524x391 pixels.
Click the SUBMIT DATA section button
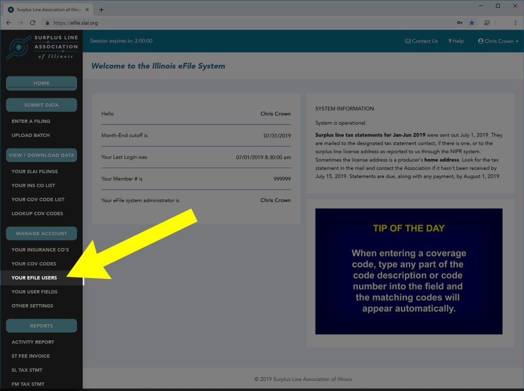tap(41, 105)
